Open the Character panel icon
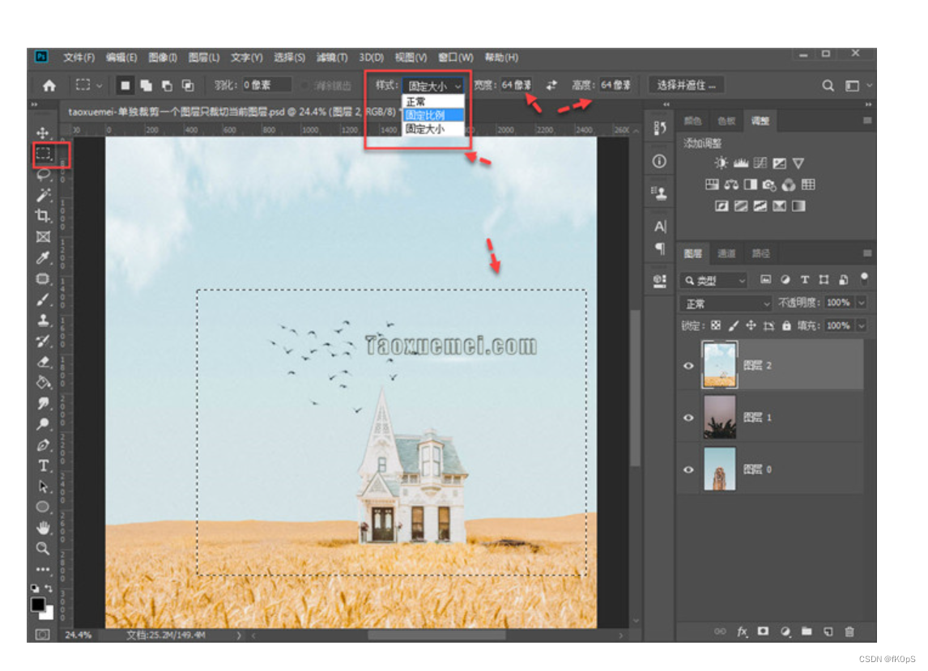Screen dimensions: 928x671 (660, 227)
